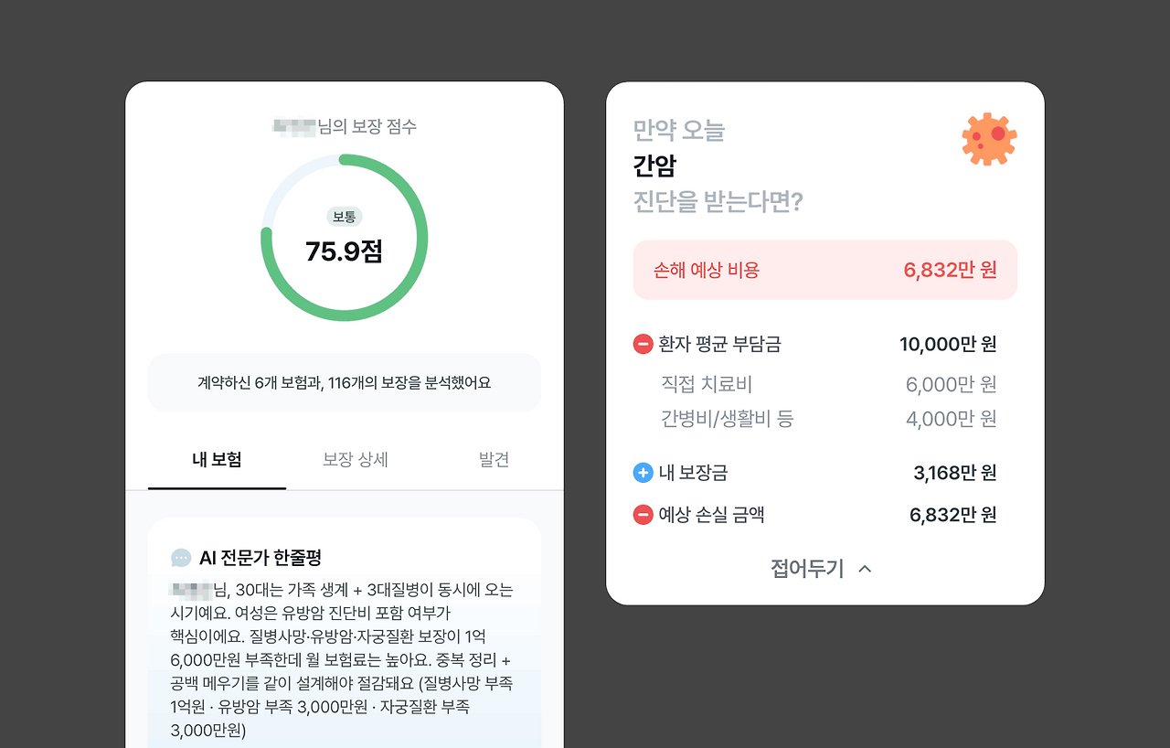1170x748 pixels.
Task: Click the AI 전문가 한줄평 heading
Action: [x=261, y=558]
